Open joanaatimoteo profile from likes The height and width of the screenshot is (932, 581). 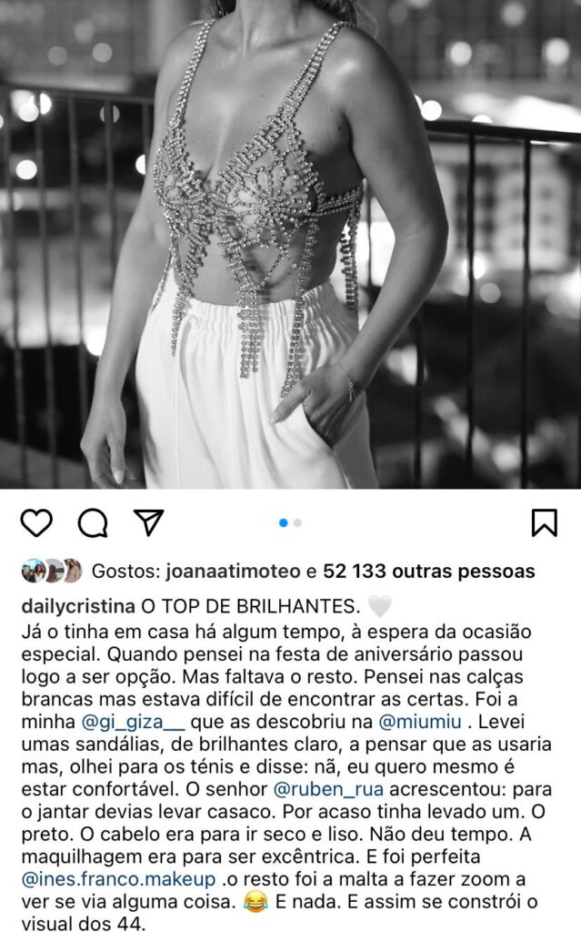[233, 572]
